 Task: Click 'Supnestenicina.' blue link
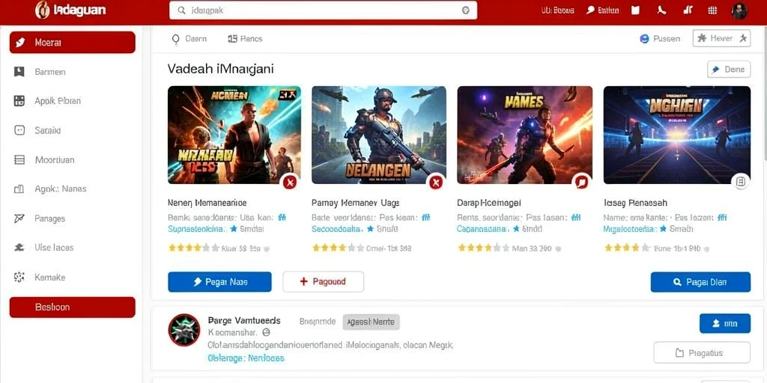[x=197, y=229]
